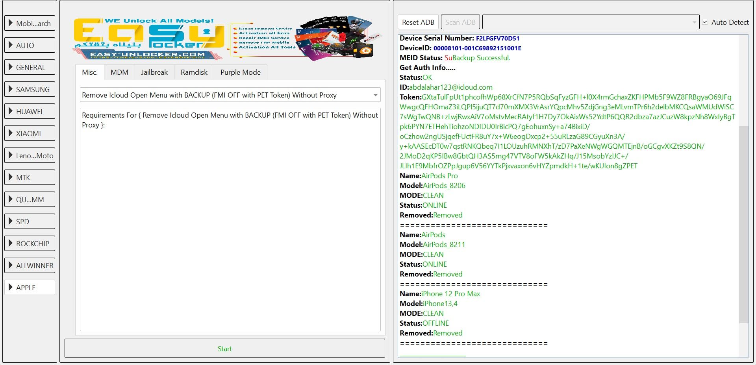Click the Name:AirPods Pro log line
This screenshot has height=365, width=756.
429,176
